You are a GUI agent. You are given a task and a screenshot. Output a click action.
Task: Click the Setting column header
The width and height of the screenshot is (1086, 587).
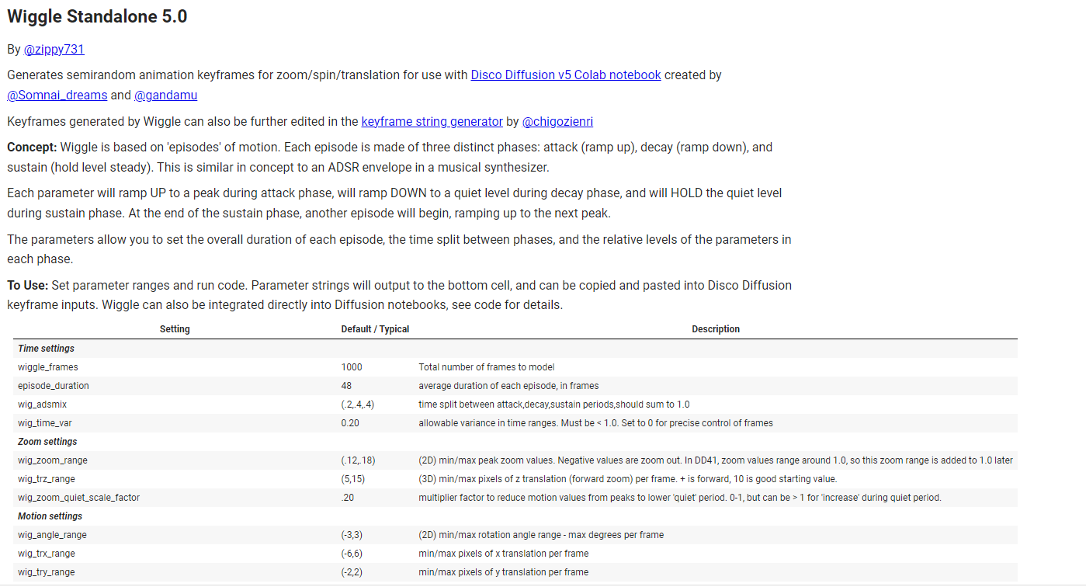175,329
